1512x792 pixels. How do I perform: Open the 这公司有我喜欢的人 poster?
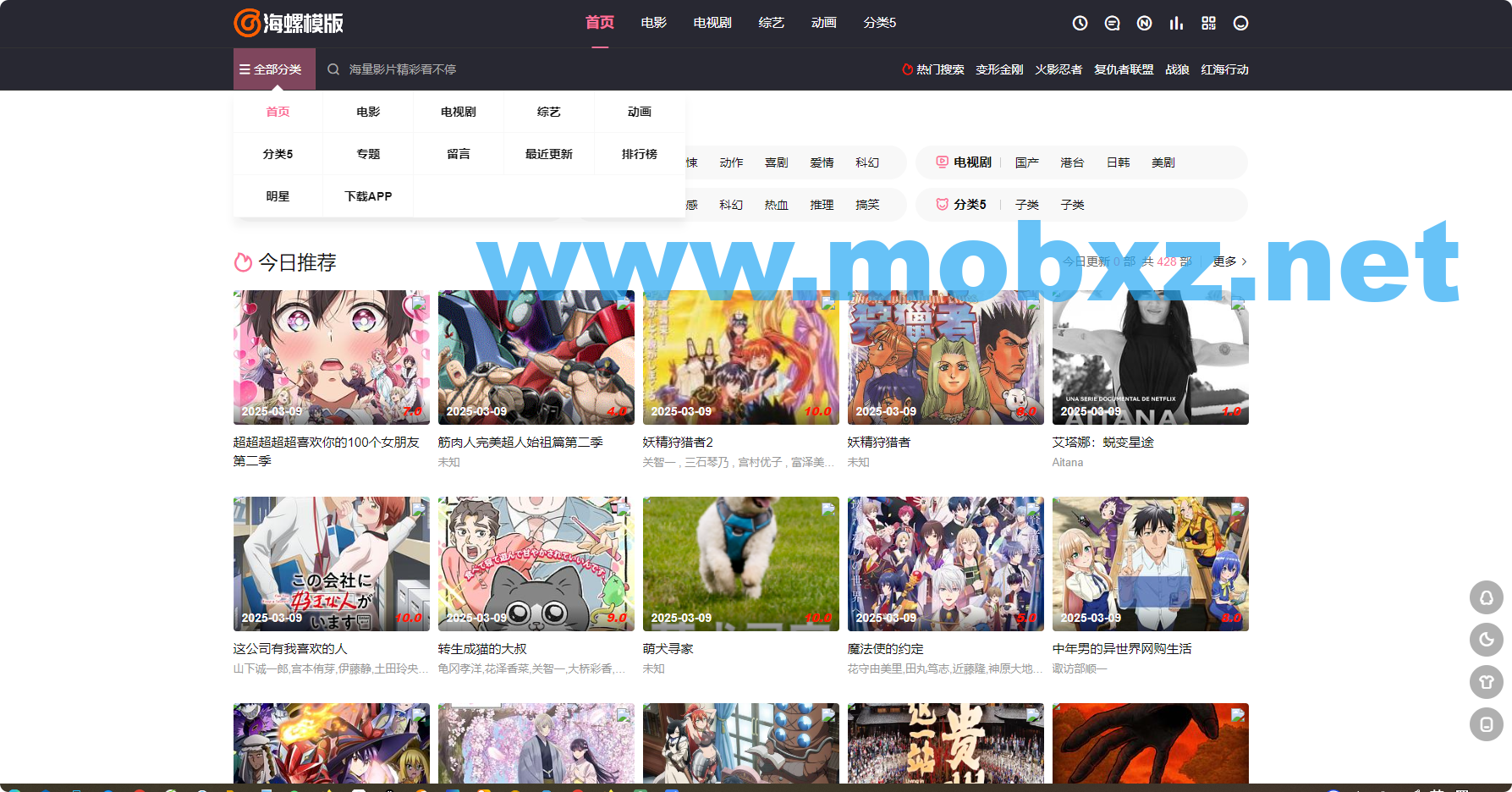coord(332,564)
